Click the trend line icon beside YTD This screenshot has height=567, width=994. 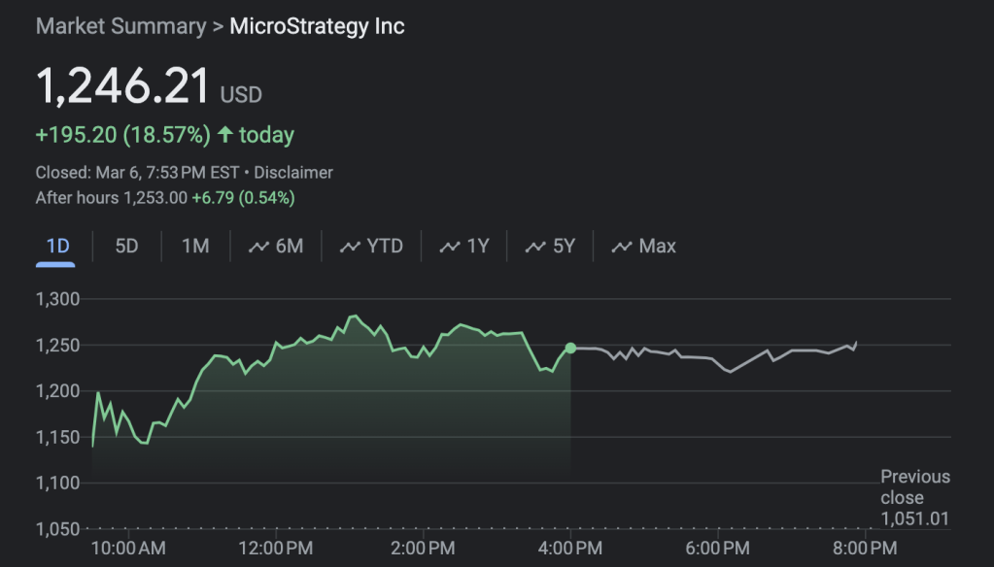[x=350, y=248]
